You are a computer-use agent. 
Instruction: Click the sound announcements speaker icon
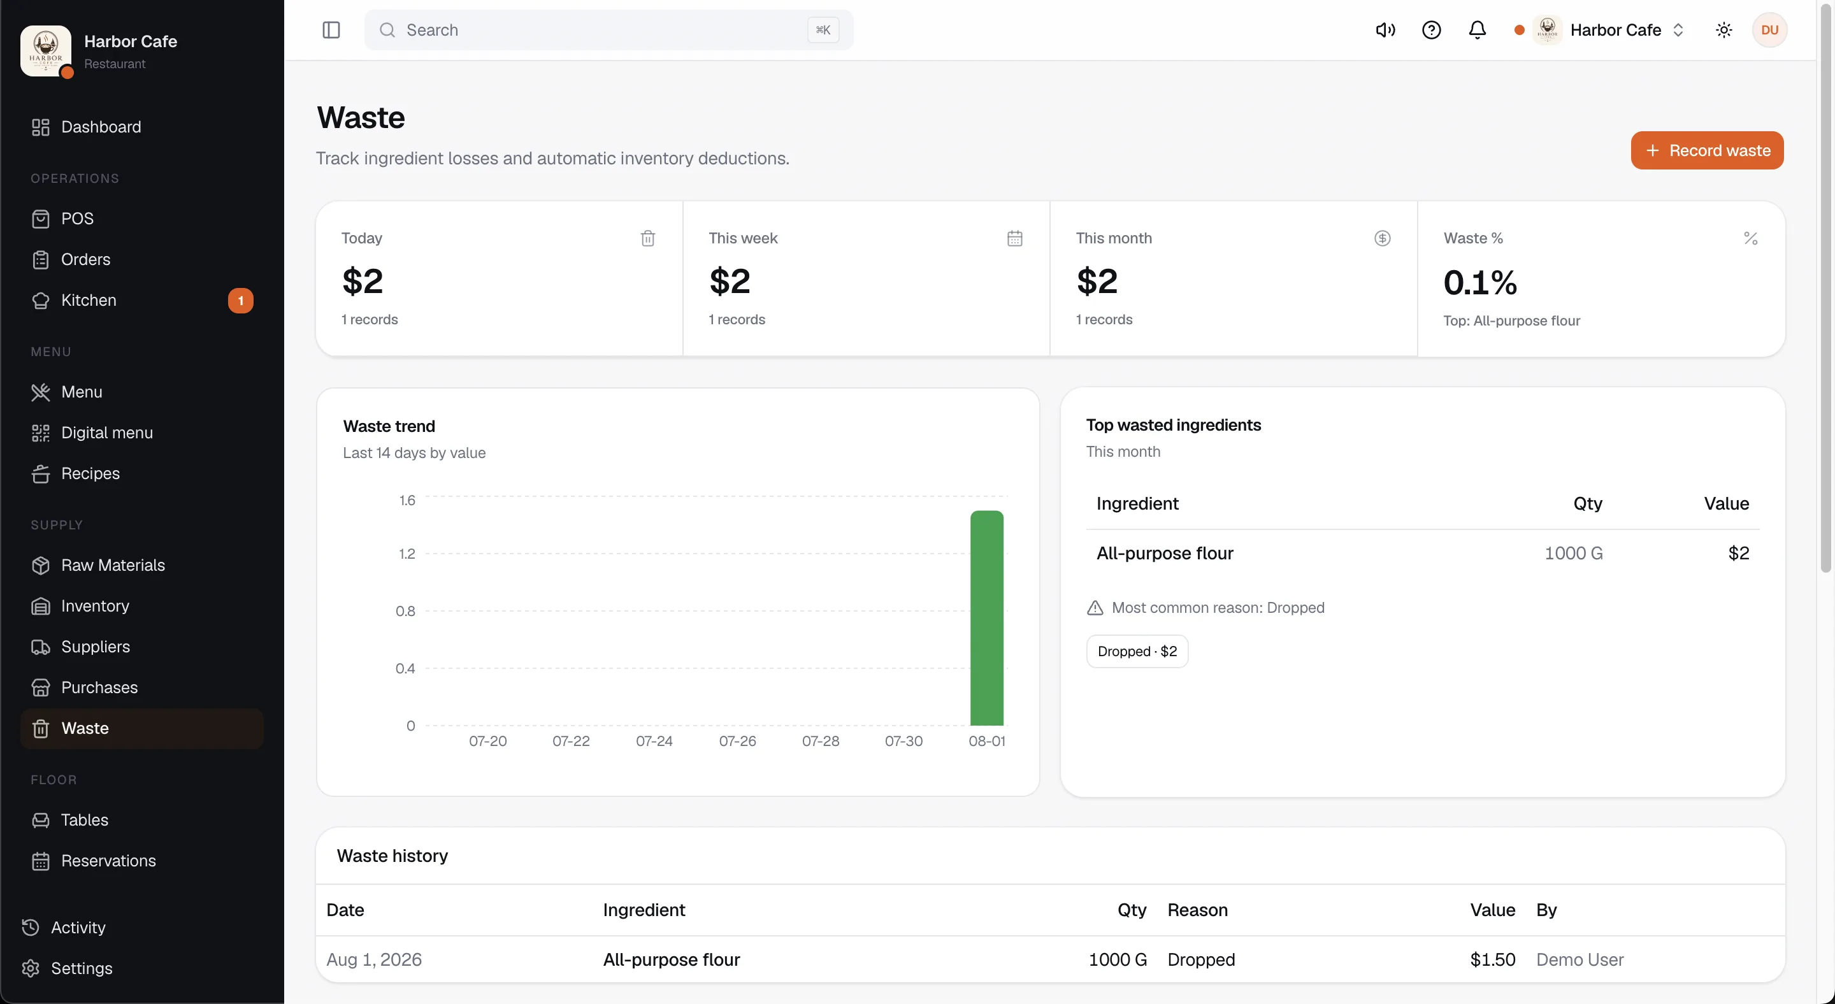coord(1385,30)
